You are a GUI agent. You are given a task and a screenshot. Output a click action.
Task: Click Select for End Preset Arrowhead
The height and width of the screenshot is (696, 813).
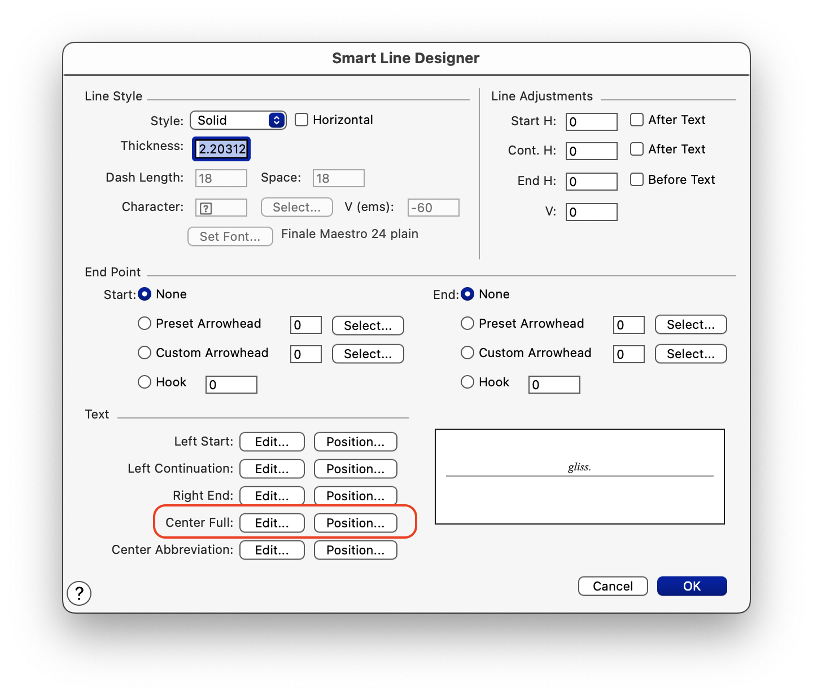[x=690, y=324]
